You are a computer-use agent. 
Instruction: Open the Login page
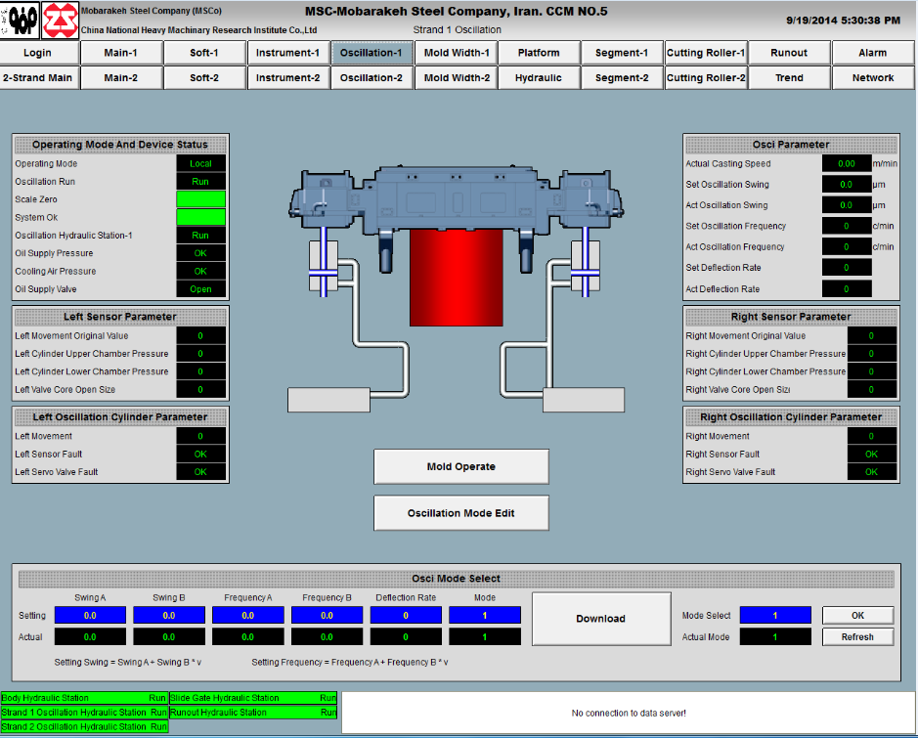pyautogui.click(x=39, y=53)
